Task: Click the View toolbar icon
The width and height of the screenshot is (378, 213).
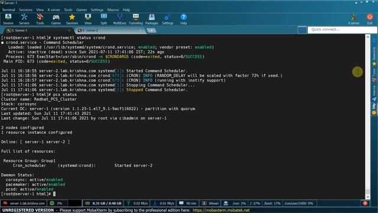Action: pos(88,19)
